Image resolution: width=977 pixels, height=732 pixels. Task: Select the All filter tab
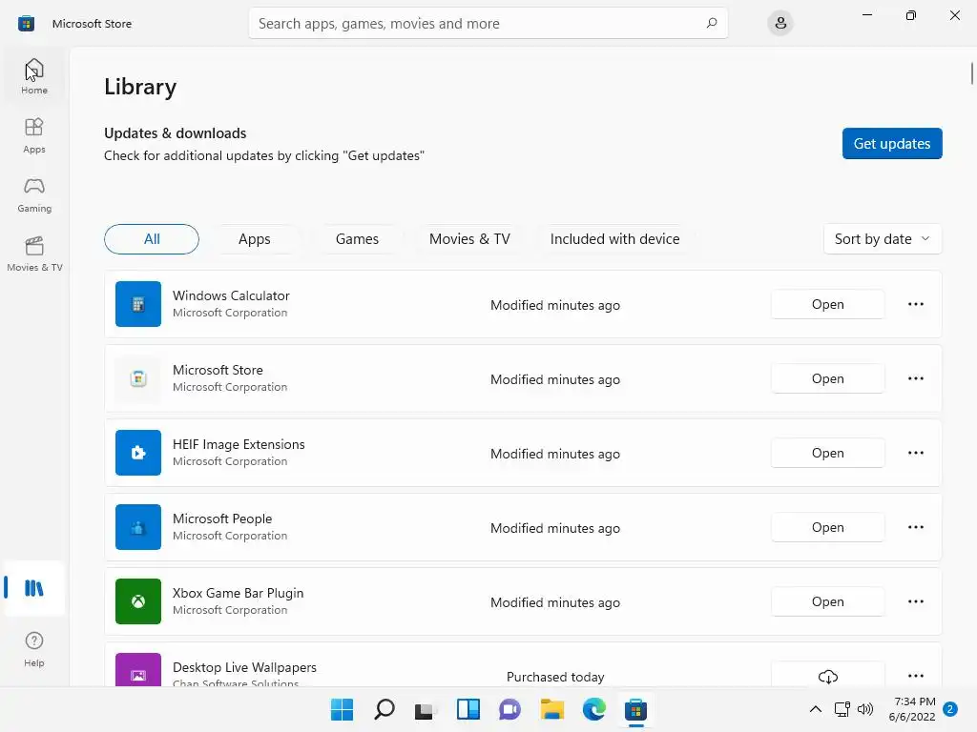152,239
